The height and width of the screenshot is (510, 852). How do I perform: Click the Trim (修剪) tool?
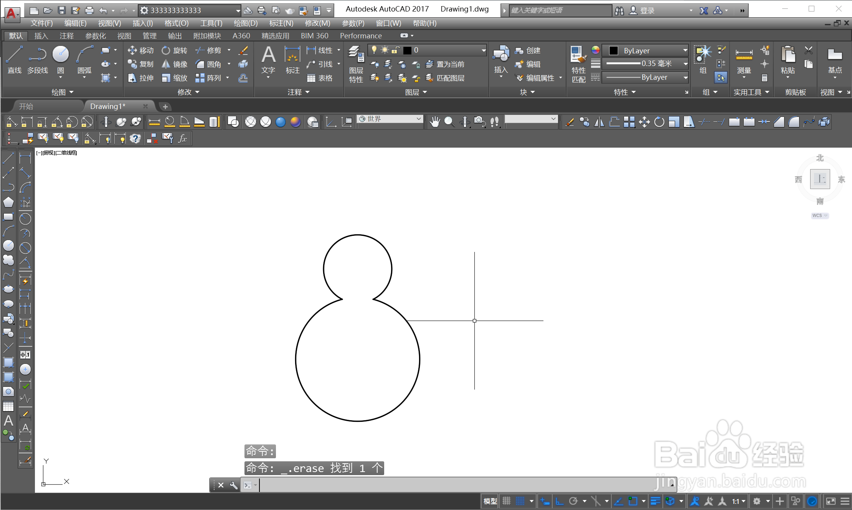point(208,50)
